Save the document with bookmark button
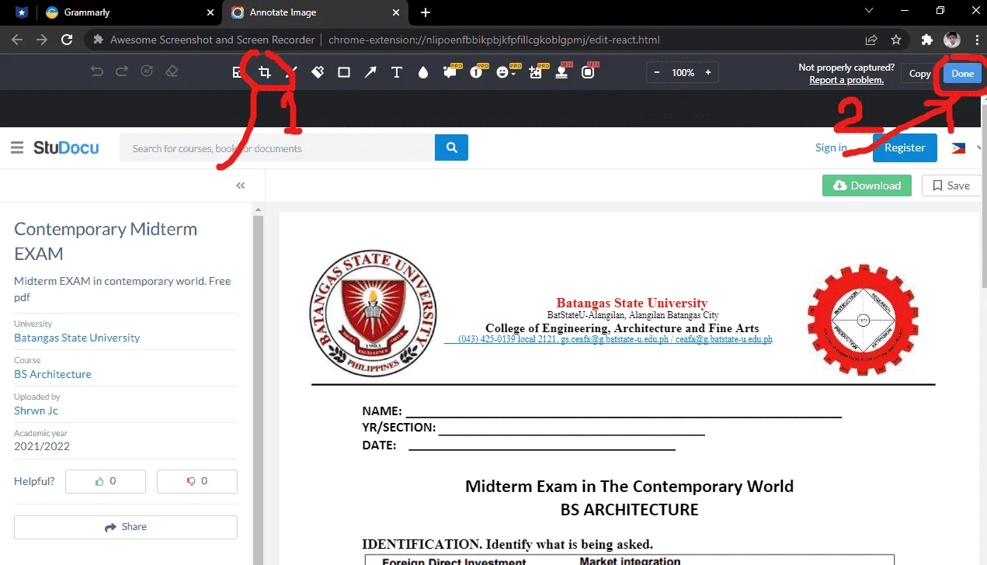This screenshot has width=987, height=565. 951,185
